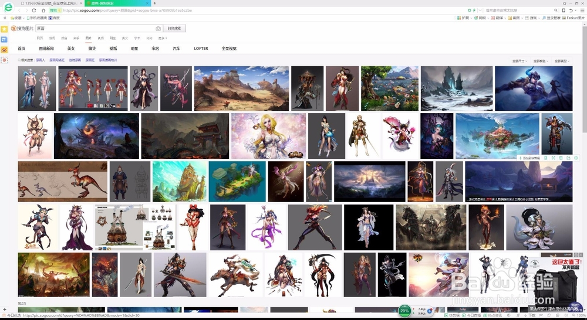
Task: Click the Fatkun图片 extension
Action: [573, 18]
